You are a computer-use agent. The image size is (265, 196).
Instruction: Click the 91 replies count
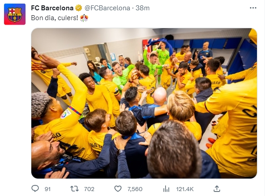[x=47, y=189]
